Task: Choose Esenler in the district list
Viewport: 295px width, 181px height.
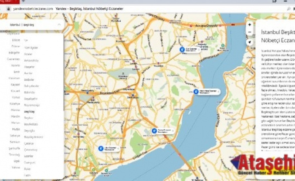Action: [29, 156]
